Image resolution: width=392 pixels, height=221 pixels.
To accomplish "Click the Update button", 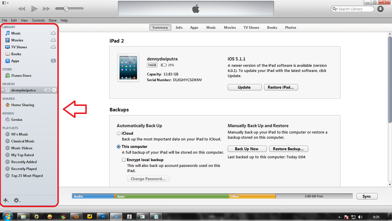I will (x=244, y=87).
